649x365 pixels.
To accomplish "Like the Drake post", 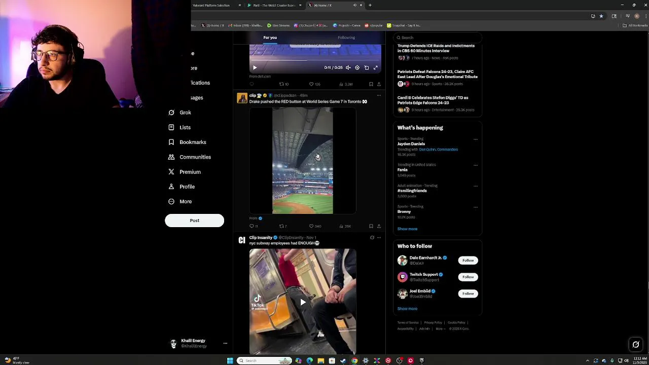I will point(315,226).
